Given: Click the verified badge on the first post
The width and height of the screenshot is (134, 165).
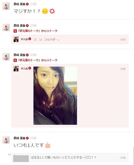Looking at the screenshot, I should click(x=27, y=4).
